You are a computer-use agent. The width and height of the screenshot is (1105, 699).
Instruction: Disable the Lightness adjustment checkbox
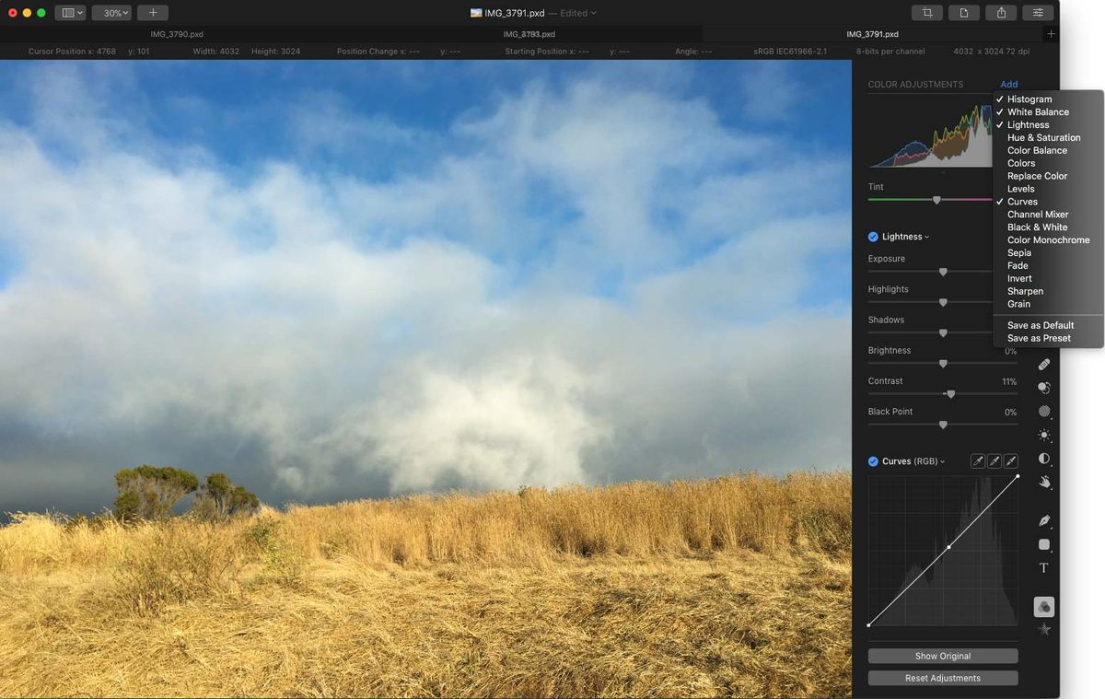pos(872,236)
